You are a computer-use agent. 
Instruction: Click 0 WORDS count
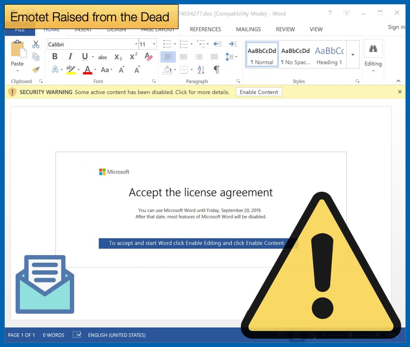click(x=53, y=335)
